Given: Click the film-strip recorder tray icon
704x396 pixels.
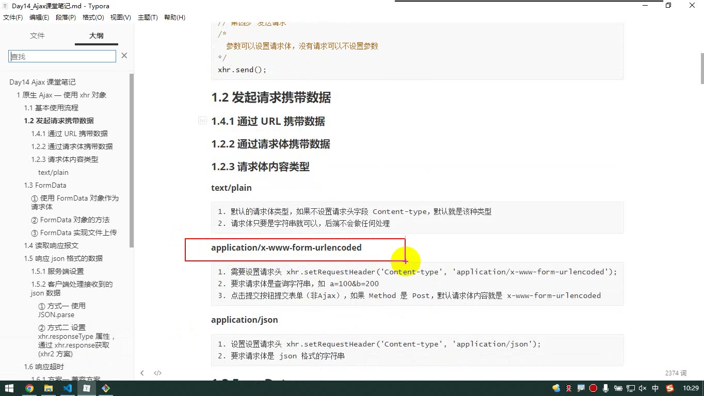Looking at the screenshot, I should click(x=569, y=388).
